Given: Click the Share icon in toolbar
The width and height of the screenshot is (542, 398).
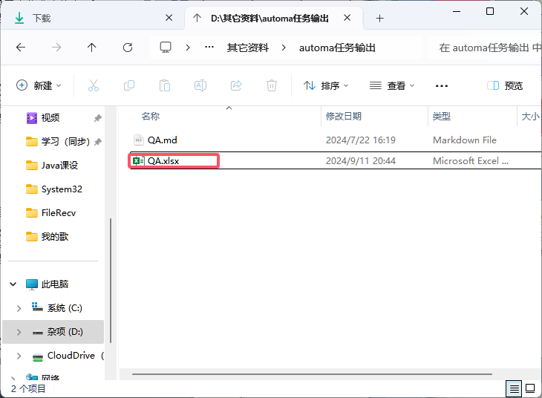Looking at the screenshot, I should click(236, 85).
